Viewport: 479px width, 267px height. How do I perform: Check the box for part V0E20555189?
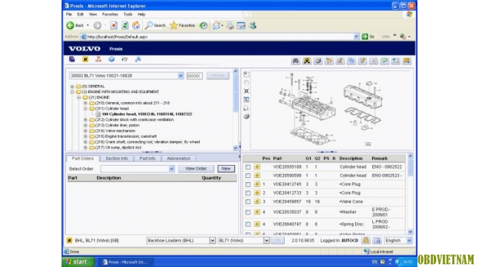(x=248, y=167)
